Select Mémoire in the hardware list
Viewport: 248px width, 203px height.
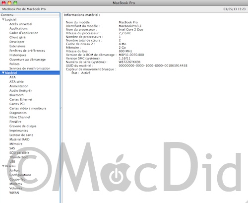(16, 144)
